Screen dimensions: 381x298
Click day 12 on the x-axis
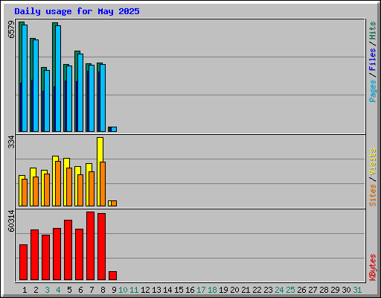[x=145, y=290]
